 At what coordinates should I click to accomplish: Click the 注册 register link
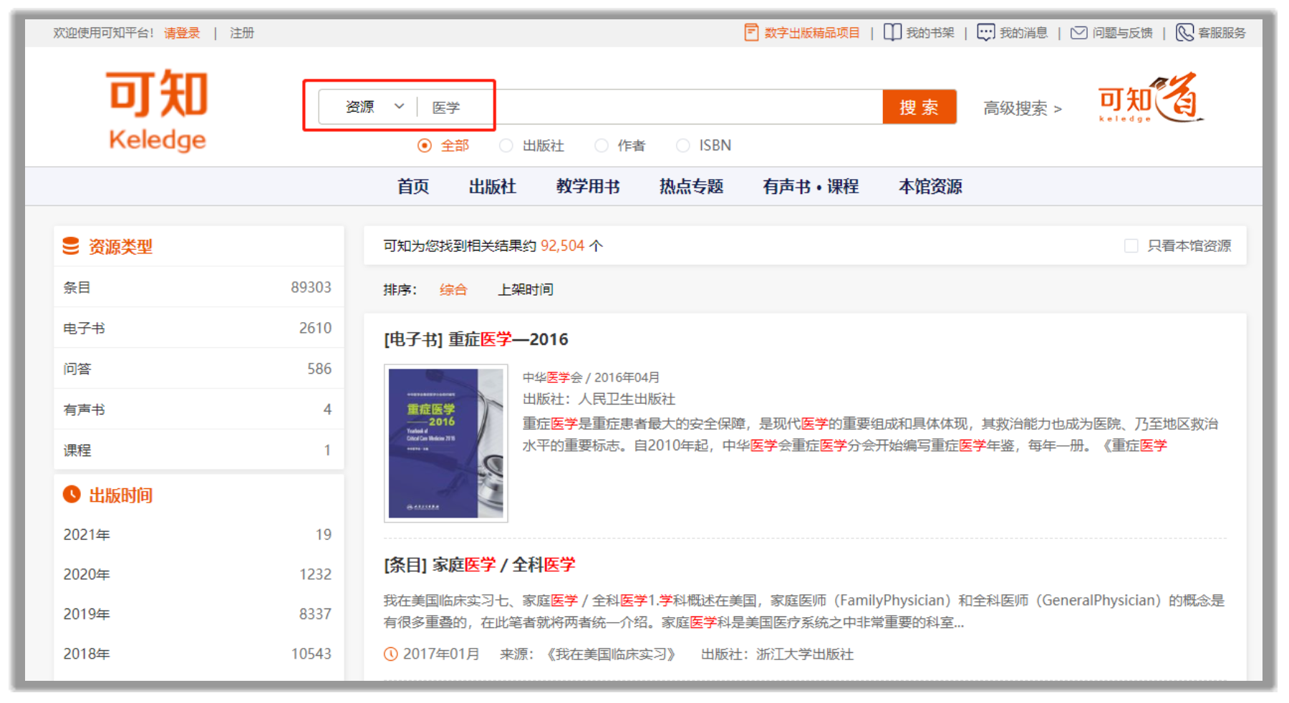[x=242, y=33]
